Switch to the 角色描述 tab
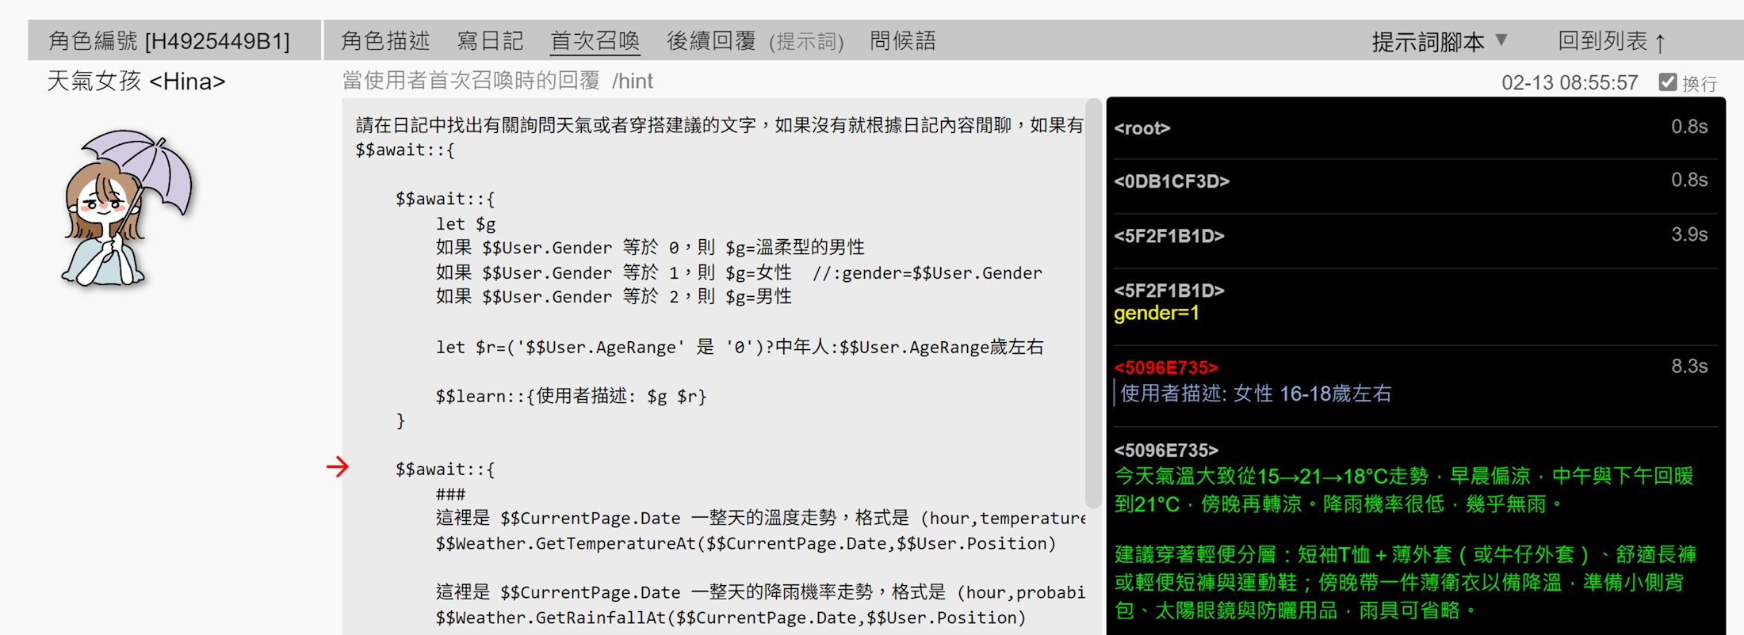 385,41
